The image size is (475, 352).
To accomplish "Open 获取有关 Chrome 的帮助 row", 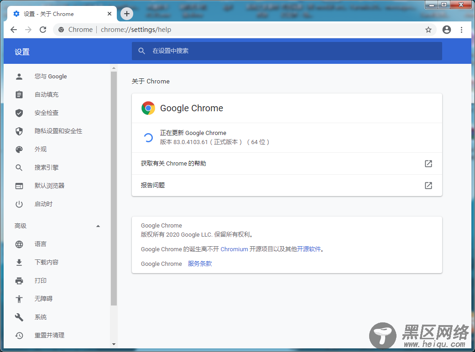I will click(x=287, y=163).
